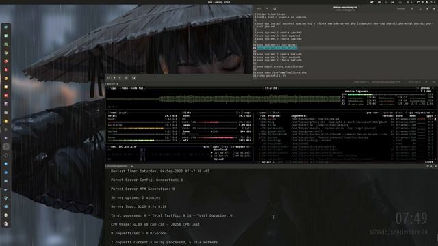Select the cpu box label in bpytop
This screenshot has height=246, width=438.
pyautogui.click(x=112, y=88)
